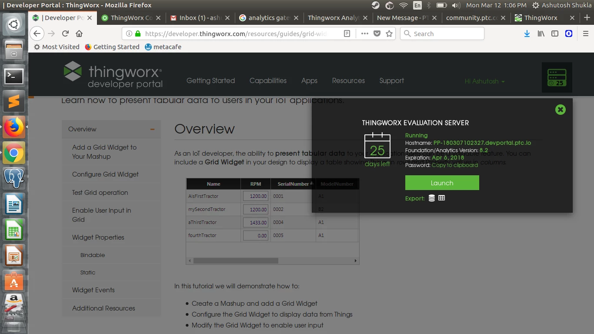Bookmark this page with star icon
The image size is (594, 334).
point(389,33)
